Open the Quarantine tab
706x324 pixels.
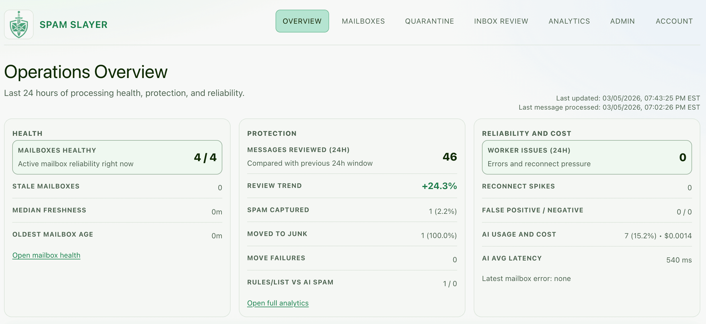point(429,21)
